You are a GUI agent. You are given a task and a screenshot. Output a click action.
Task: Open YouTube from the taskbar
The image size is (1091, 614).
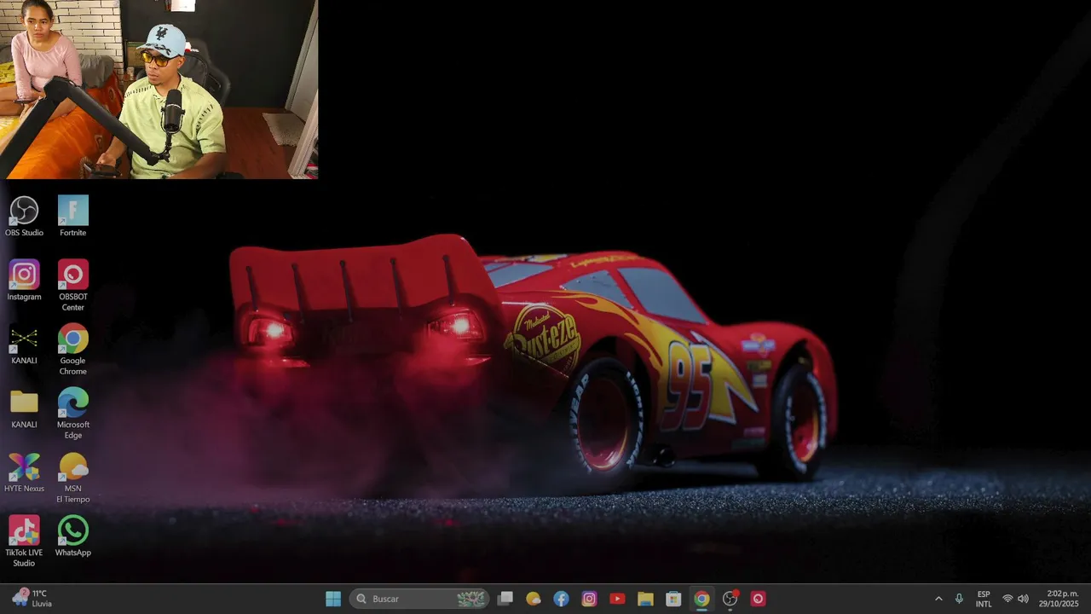click(x=617, y=599)
